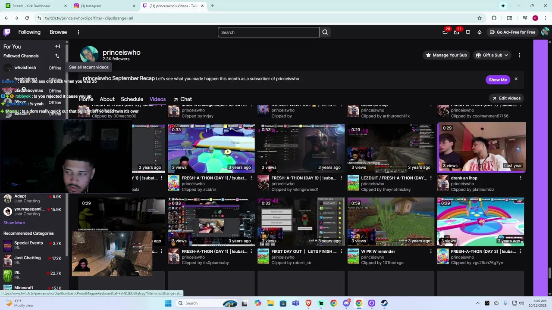
Task: Expand Show More followed channels
Action: click(14, 223)
